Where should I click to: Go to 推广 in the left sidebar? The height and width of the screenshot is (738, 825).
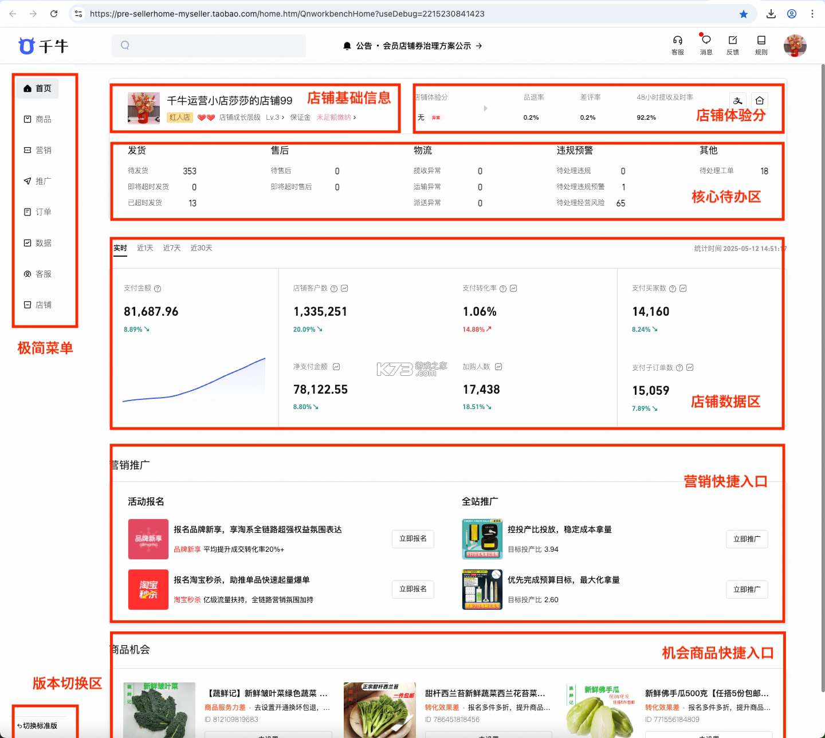[x=38, y=181]
